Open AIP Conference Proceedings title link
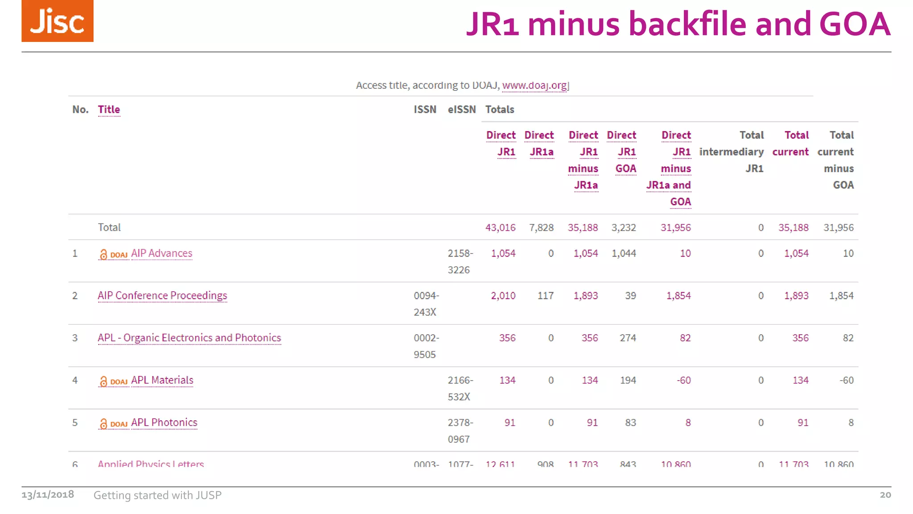Viewport: 913px width, 514px height. (162, 295)
